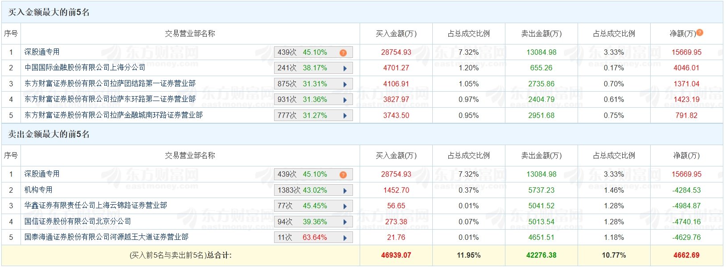Screen dimensions: 726x267
Task: Select buy amount 3743.50
Action: [396, 116]
